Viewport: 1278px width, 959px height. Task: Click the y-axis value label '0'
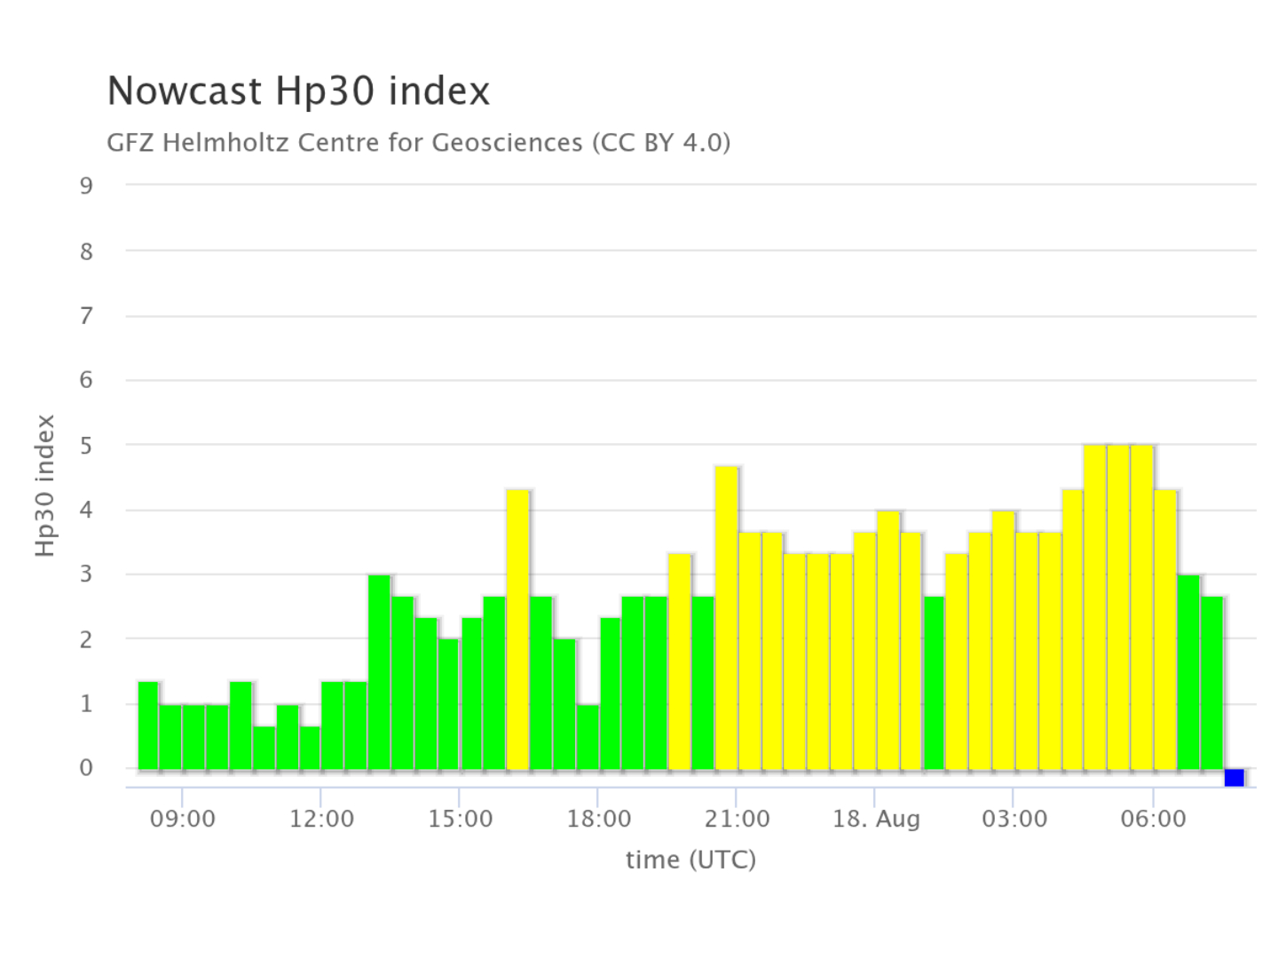click(x=86, y=768)
